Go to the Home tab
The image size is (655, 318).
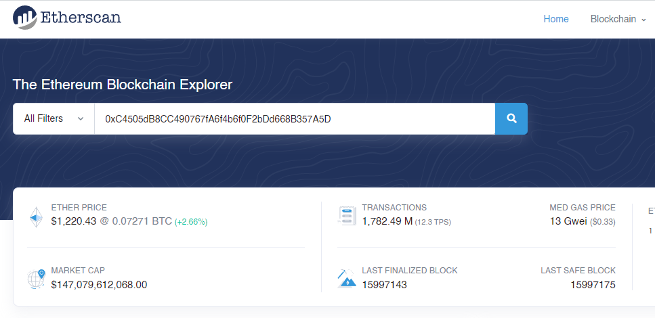(x=556, y=19)
